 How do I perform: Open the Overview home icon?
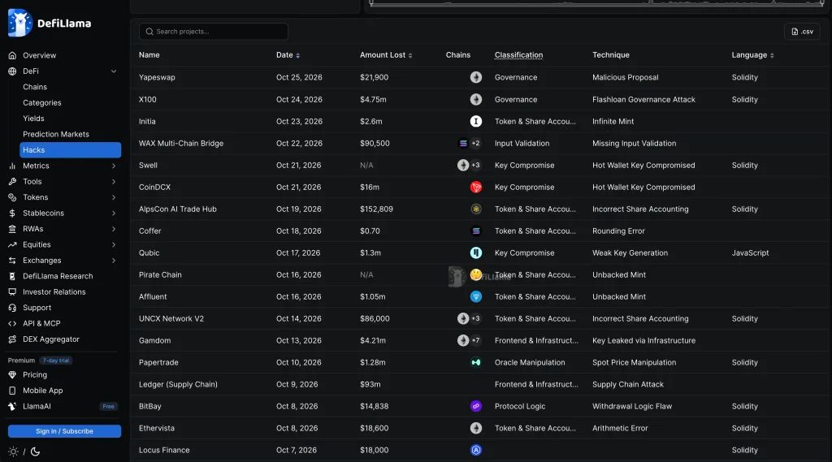(x=12, y=55)
